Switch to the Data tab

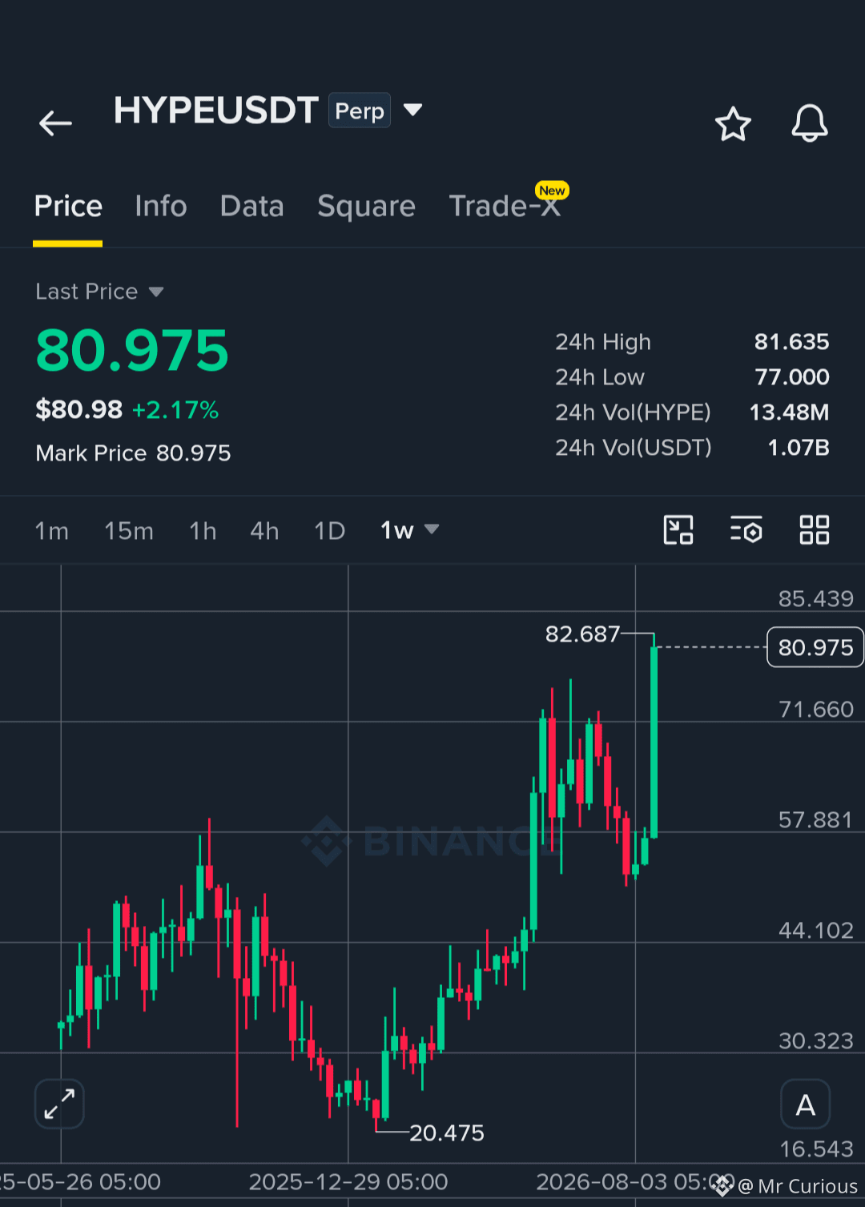pyautogui.click(x=252, y=207)
